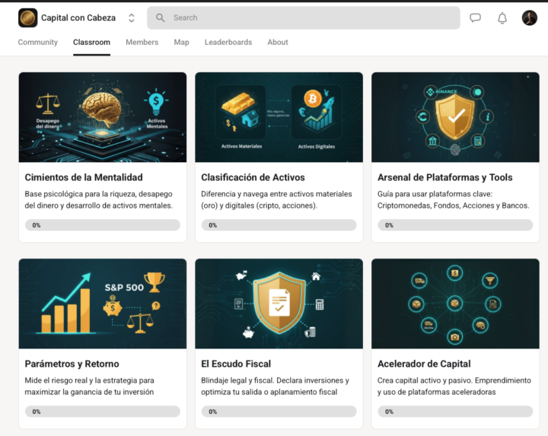Expand the community switcher chevrons
The image size is (548, 436).
(x=132, y=18)
